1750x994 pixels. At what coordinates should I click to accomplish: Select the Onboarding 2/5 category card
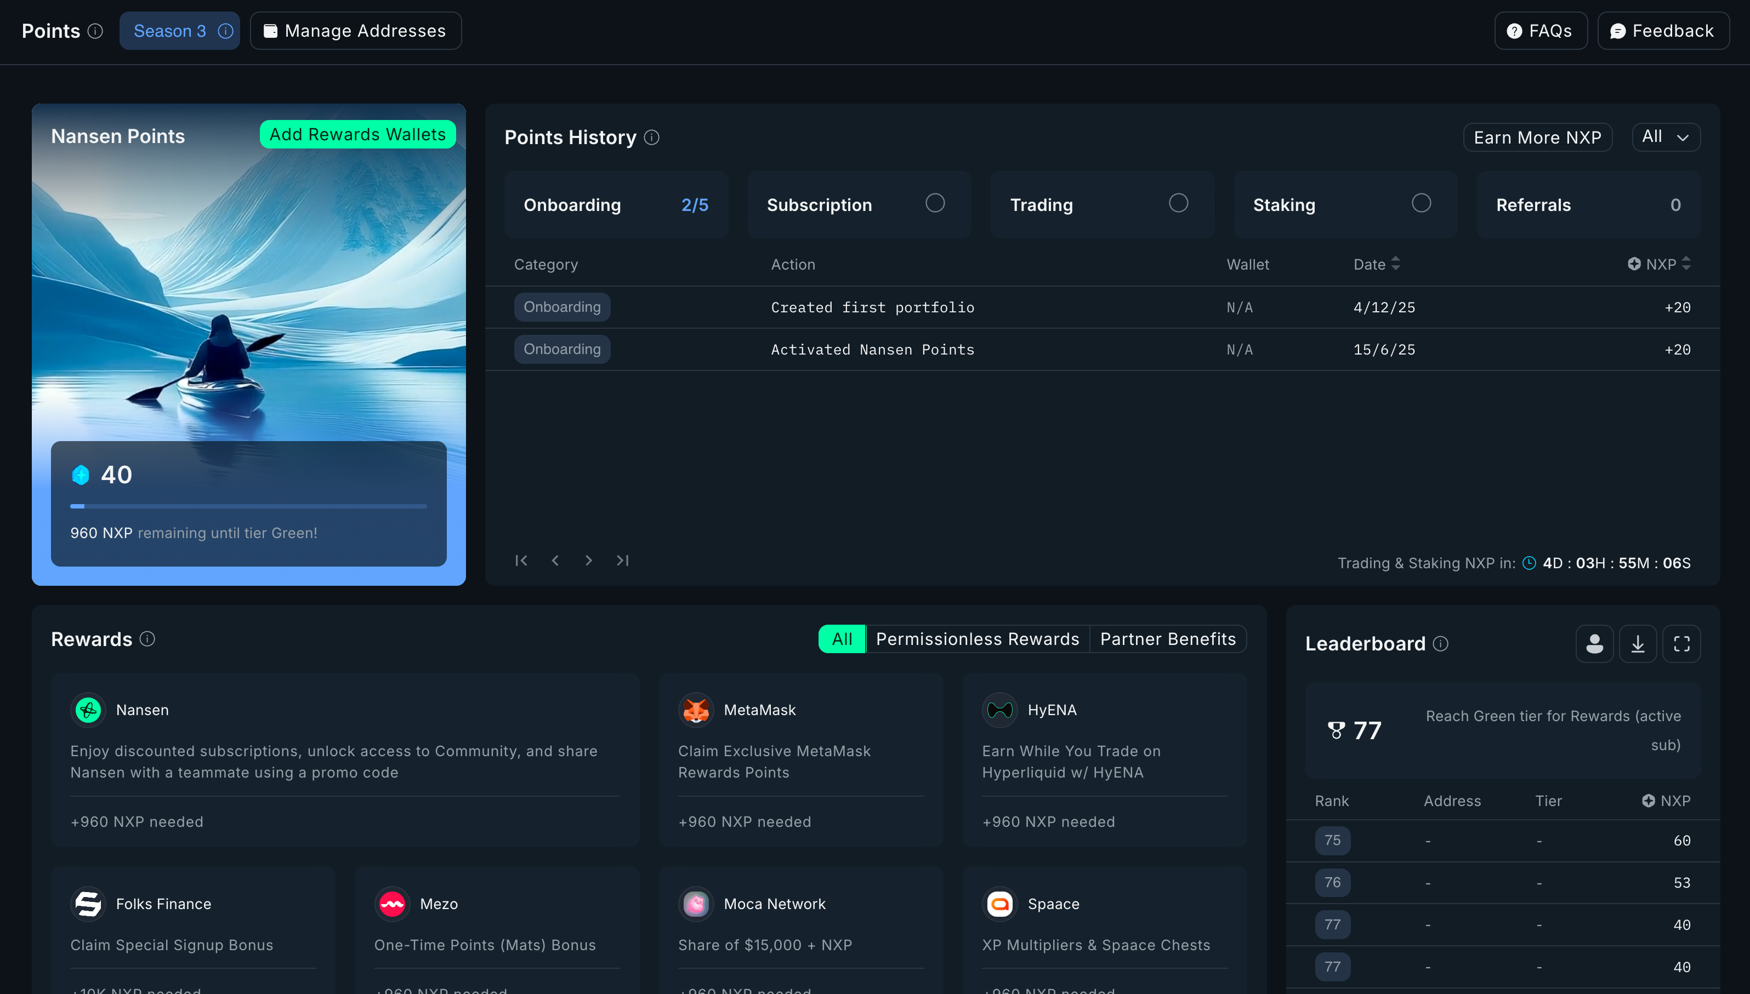coord(616,204)
